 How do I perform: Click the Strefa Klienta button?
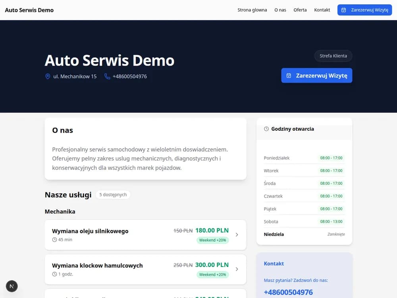click(333, 56)
